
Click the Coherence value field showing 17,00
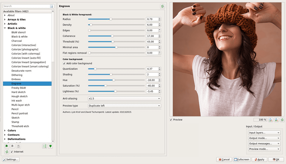(x=152, y=36)
